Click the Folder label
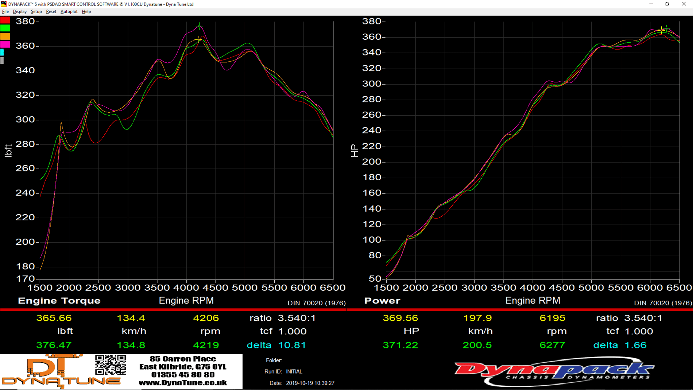This screenshot has width=693, height=390. pos(274,360)
